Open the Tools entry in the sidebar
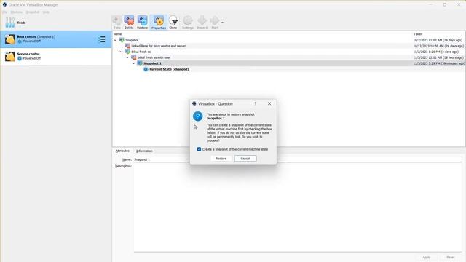The image size is (466, 262). (56, 23)
